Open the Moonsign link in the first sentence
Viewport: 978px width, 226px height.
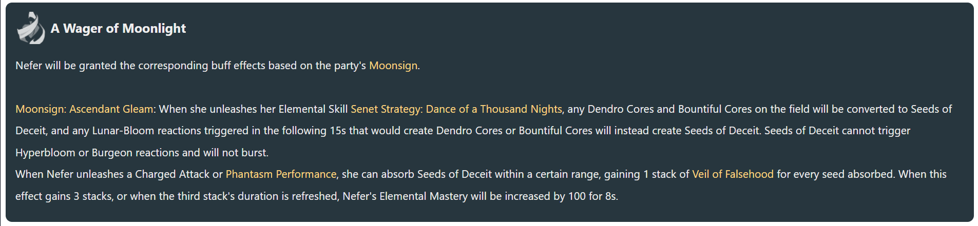393,66
